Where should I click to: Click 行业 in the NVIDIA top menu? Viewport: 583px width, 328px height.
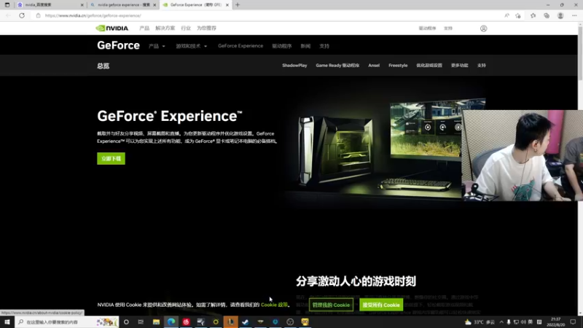pyautogui.click(x=186, y=28)
